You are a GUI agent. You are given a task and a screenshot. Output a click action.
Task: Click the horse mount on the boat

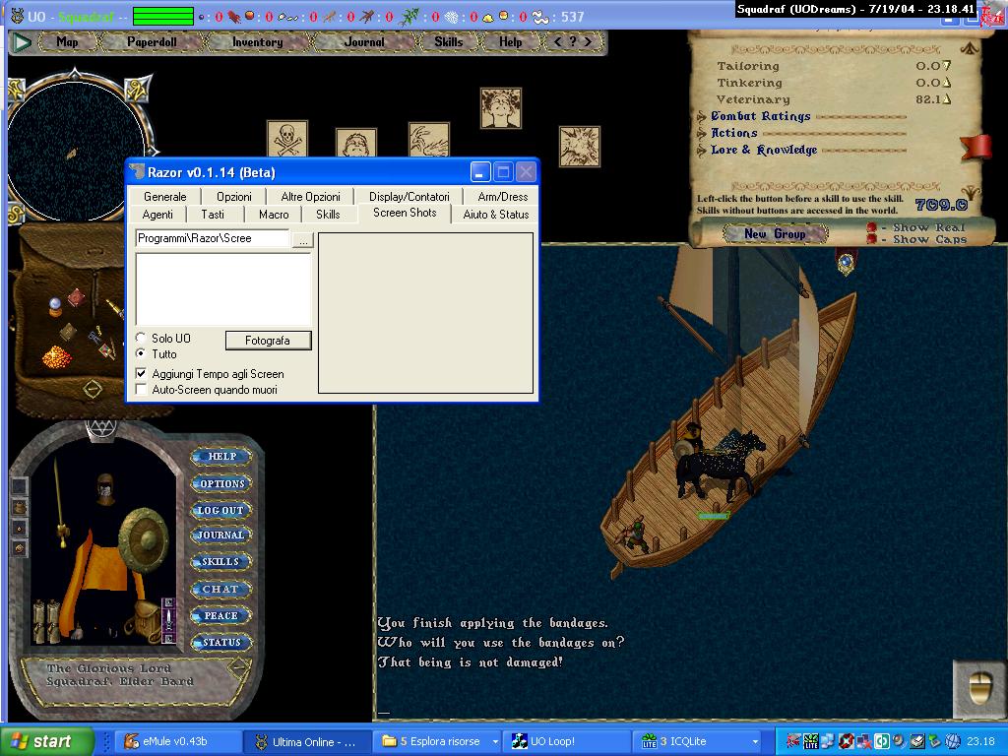720,466
